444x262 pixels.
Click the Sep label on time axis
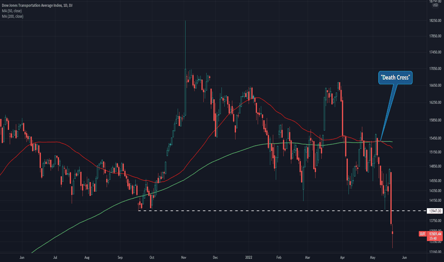120,257
